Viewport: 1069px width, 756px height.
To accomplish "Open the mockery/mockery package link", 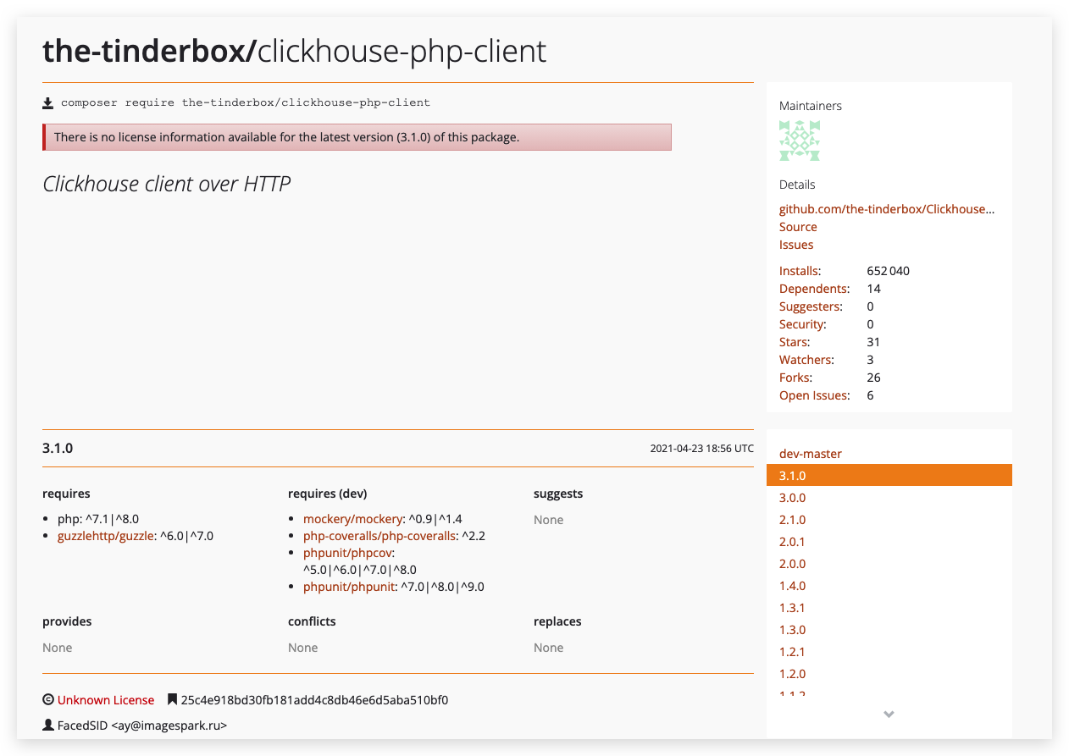I will (x=352, y=519).
